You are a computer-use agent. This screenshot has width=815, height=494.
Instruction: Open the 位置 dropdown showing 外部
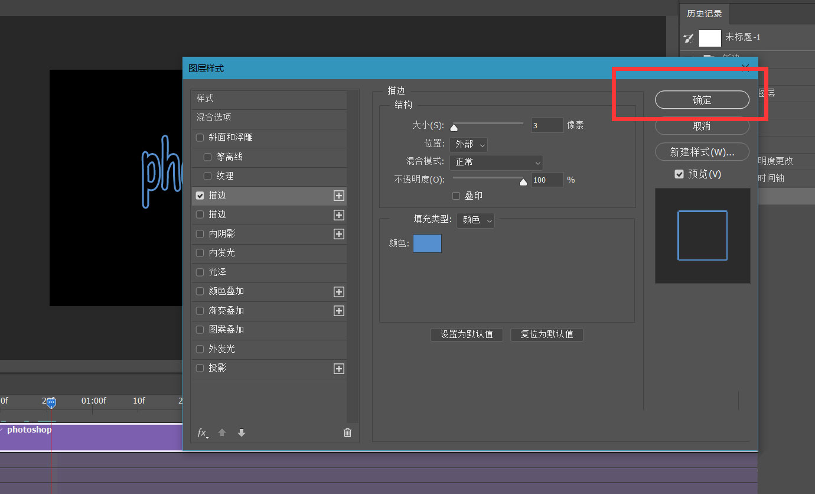468,144
